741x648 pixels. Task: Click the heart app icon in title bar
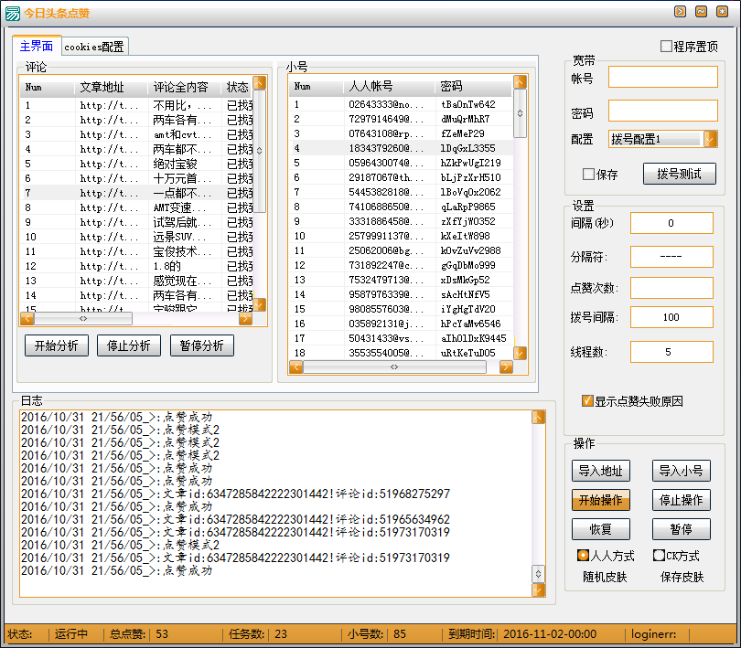[11, 12]
